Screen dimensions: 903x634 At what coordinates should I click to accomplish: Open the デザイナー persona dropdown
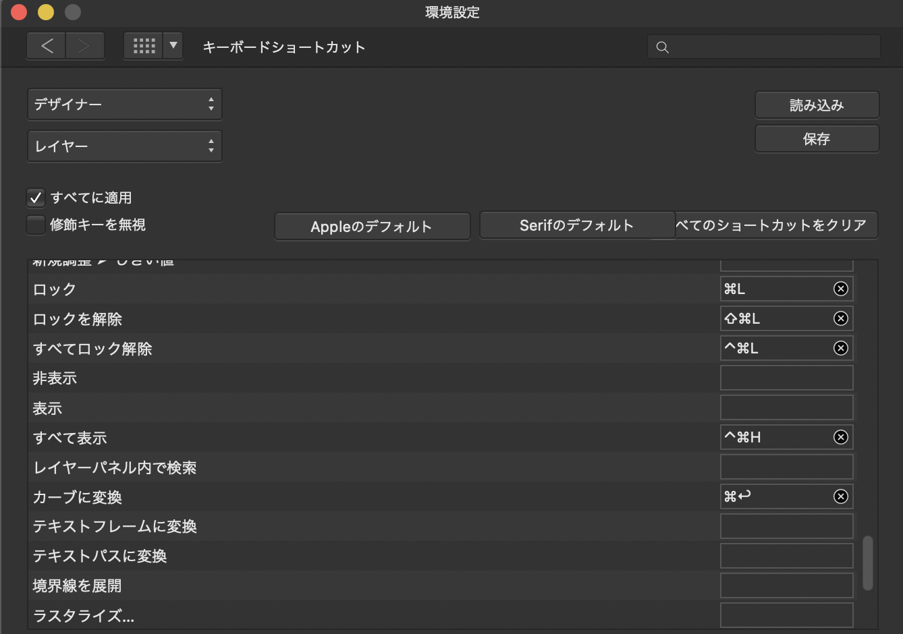click(x=124, y=104)
